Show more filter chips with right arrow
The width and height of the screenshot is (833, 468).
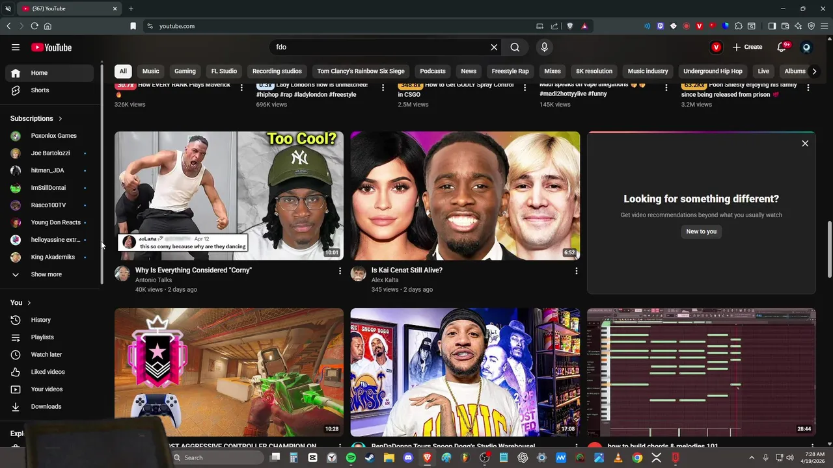(814, 71)
